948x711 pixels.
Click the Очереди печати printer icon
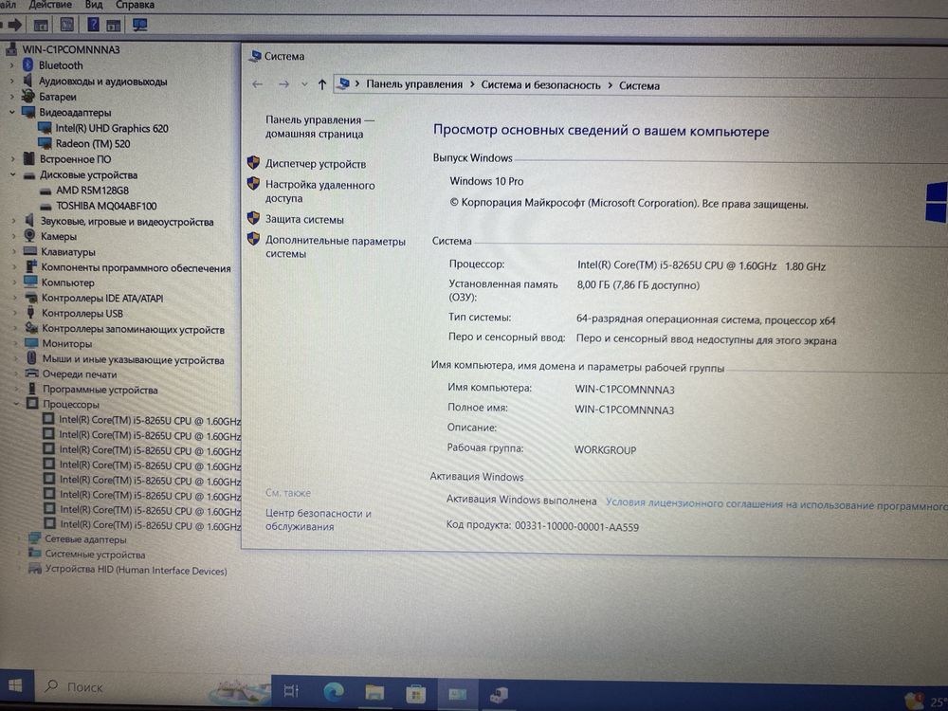[x=32, y=374]
